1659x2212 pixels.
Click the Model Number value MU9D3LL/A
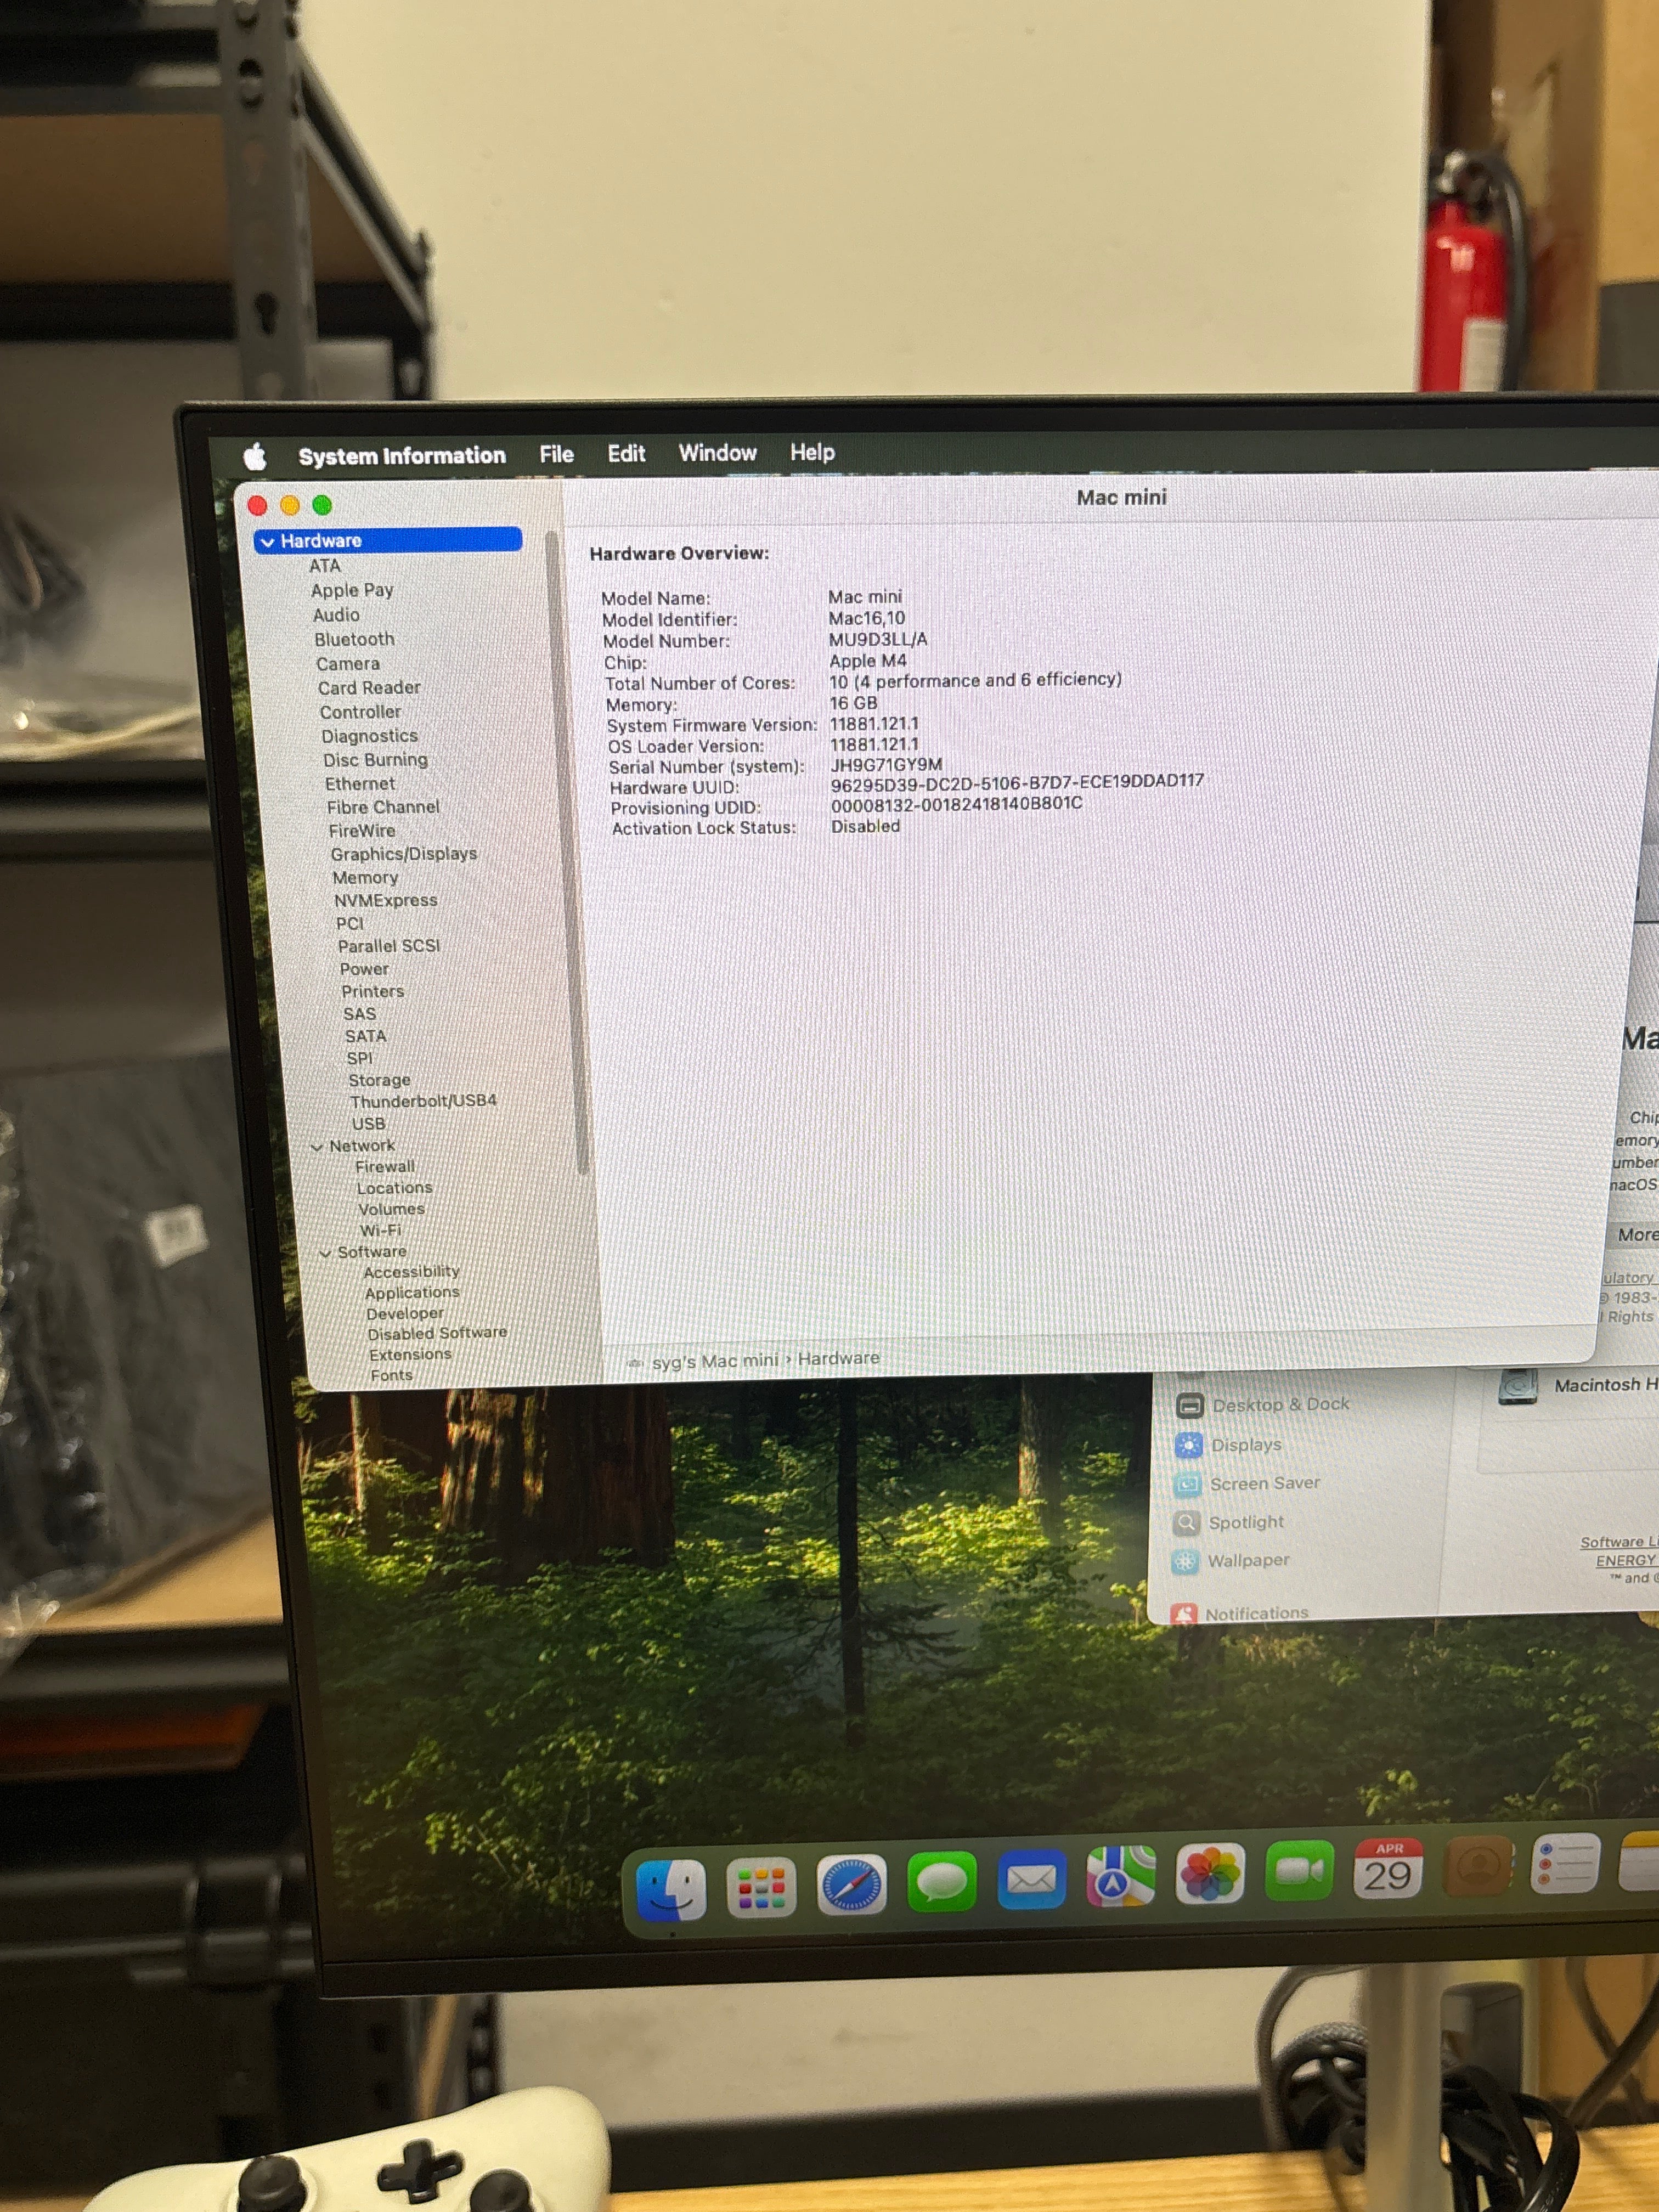point(878,639)
